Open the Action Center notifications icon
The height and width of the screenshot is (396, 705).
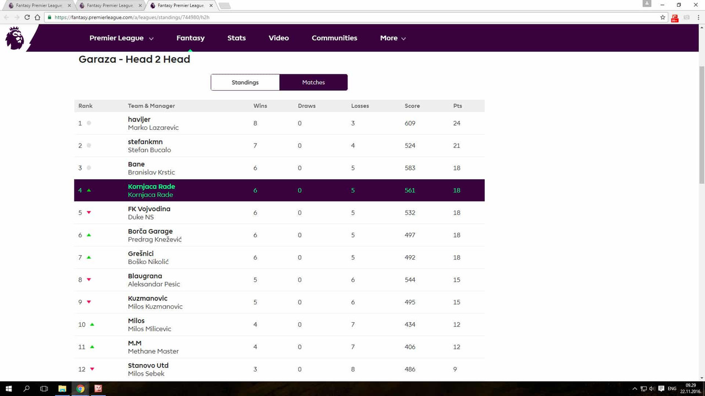point(661,389)
